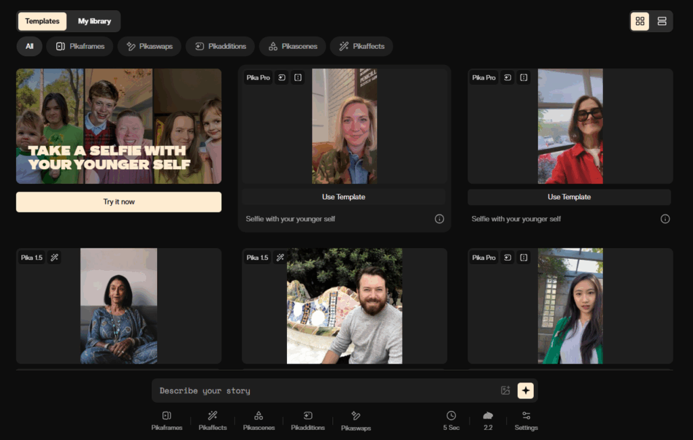
Task: Expand the Settings options
Action: pos(526,420)
